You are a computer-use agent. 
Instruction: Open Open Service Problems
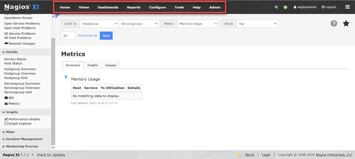coord(22,24)
